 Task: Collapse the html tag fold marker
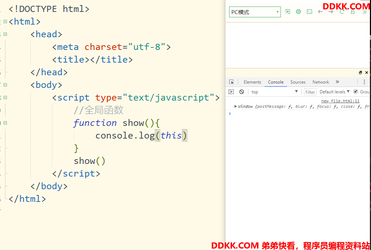(x=5, y=21)
